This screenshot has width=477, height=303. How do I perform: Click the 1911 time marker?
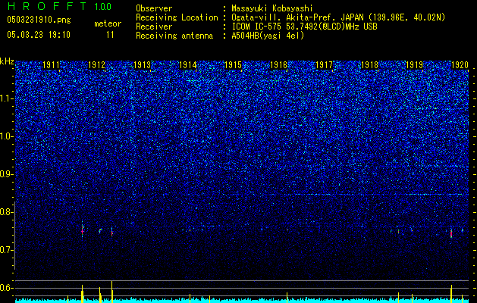[x=51, y=64]
